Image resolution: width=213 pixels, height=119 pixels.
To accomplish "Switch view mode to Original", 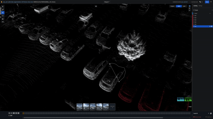I will [x=172, y=6].
